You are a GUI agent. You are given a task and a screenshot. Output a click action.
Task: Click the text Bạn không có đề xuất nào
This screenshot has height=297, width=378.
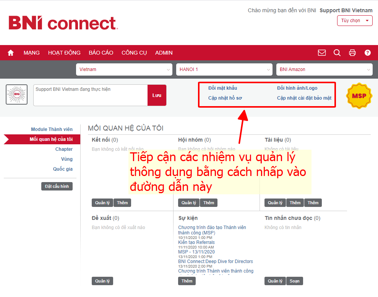pos(118,228)
